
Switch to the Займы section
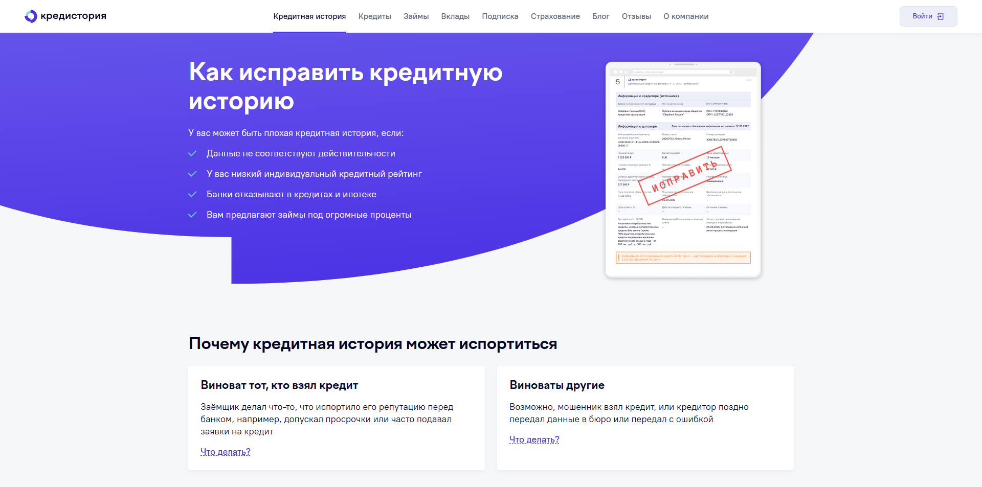[415, 16]
